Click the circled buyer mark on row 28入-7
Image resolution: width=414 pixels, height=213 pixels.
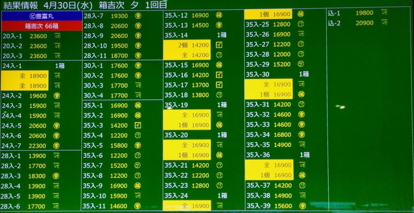pos(138,16)
